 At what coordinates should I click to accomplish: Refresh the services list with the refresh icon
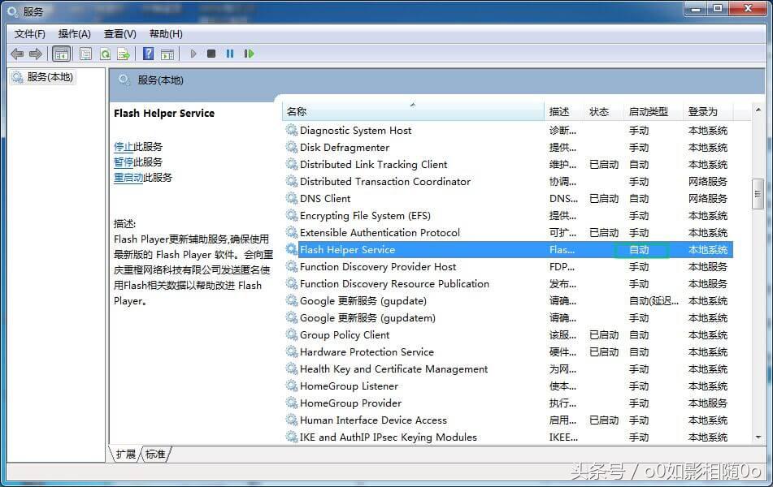point(106,54)
